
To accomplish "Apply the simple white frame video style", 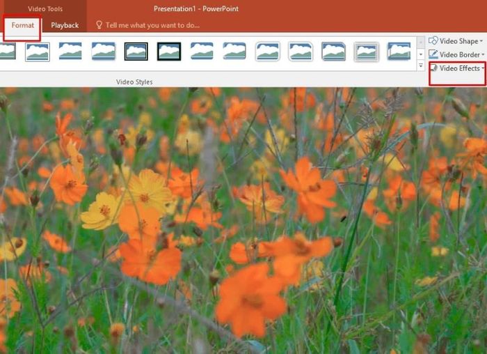I will [x=38, y=52].
